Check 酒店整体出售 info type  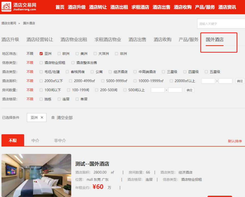coord(73,63)
